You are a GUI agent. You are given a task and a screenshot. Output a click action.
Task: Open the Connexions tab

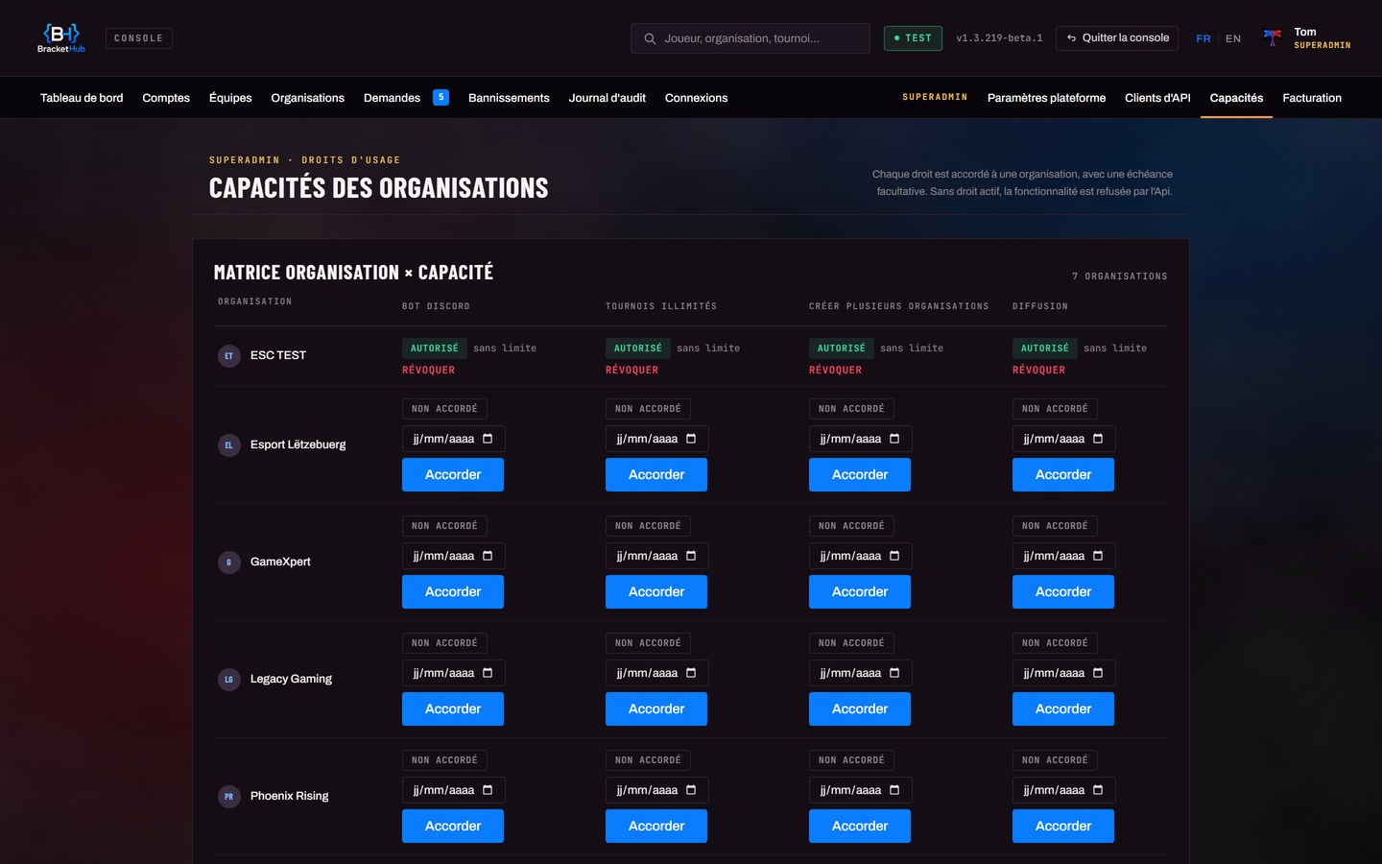(696, 98)
